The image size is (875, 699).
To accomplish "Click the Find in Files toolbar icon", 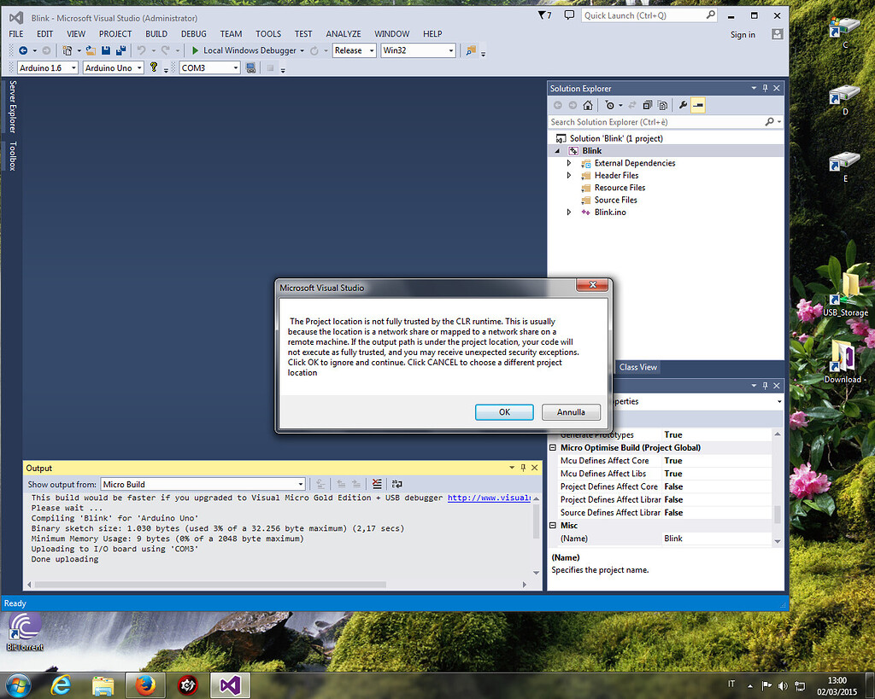I will pos(471,50).
